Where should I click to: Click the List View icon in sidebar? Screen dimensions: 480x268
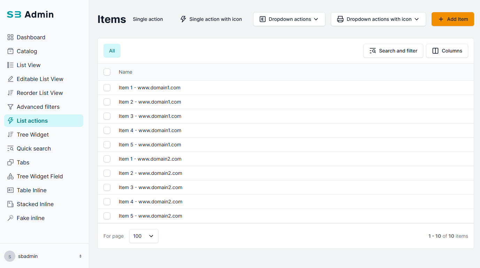point(10,65)
